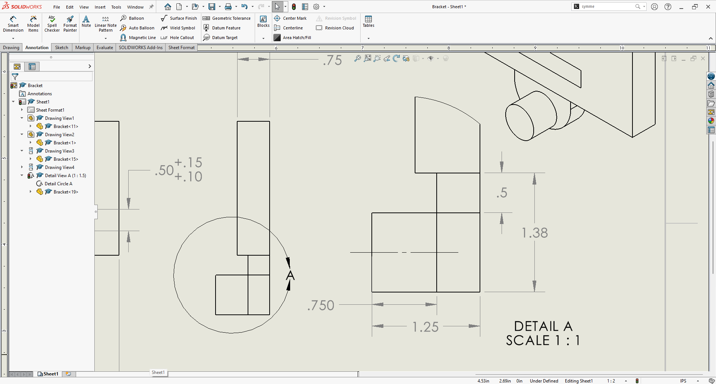This screenshot has width=716, height=384.
Task: Open the Sheet Format tab
Action: point(182,48)
